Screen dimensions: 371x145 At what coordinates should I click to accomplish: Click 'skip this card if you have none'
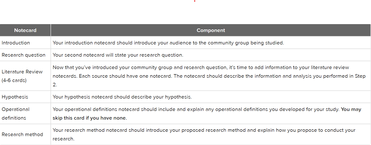(x=90, y=118)
